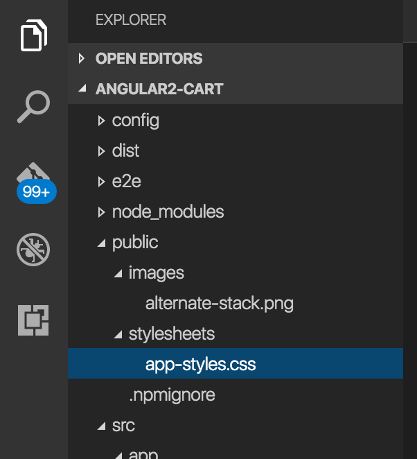Click the EXPLORER panel title
Viewport: 417px width, 459px height.
pyautogui.click(x=131, y=20)
